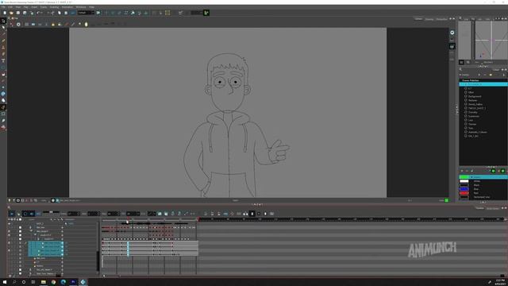Image resolution: width=508 pixels, height=286 pixels.
Task: Click the green highlighted icon in the top toolbar
Action: point(206,13)
